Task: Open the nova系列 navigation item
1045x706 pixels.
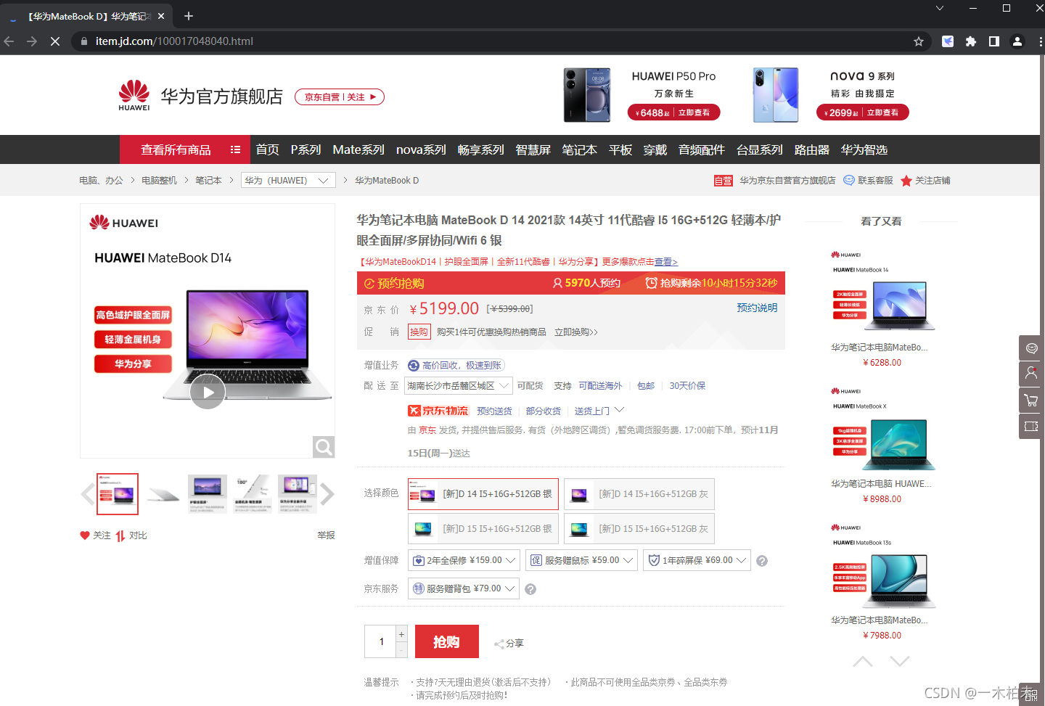Action: (421, 149)
